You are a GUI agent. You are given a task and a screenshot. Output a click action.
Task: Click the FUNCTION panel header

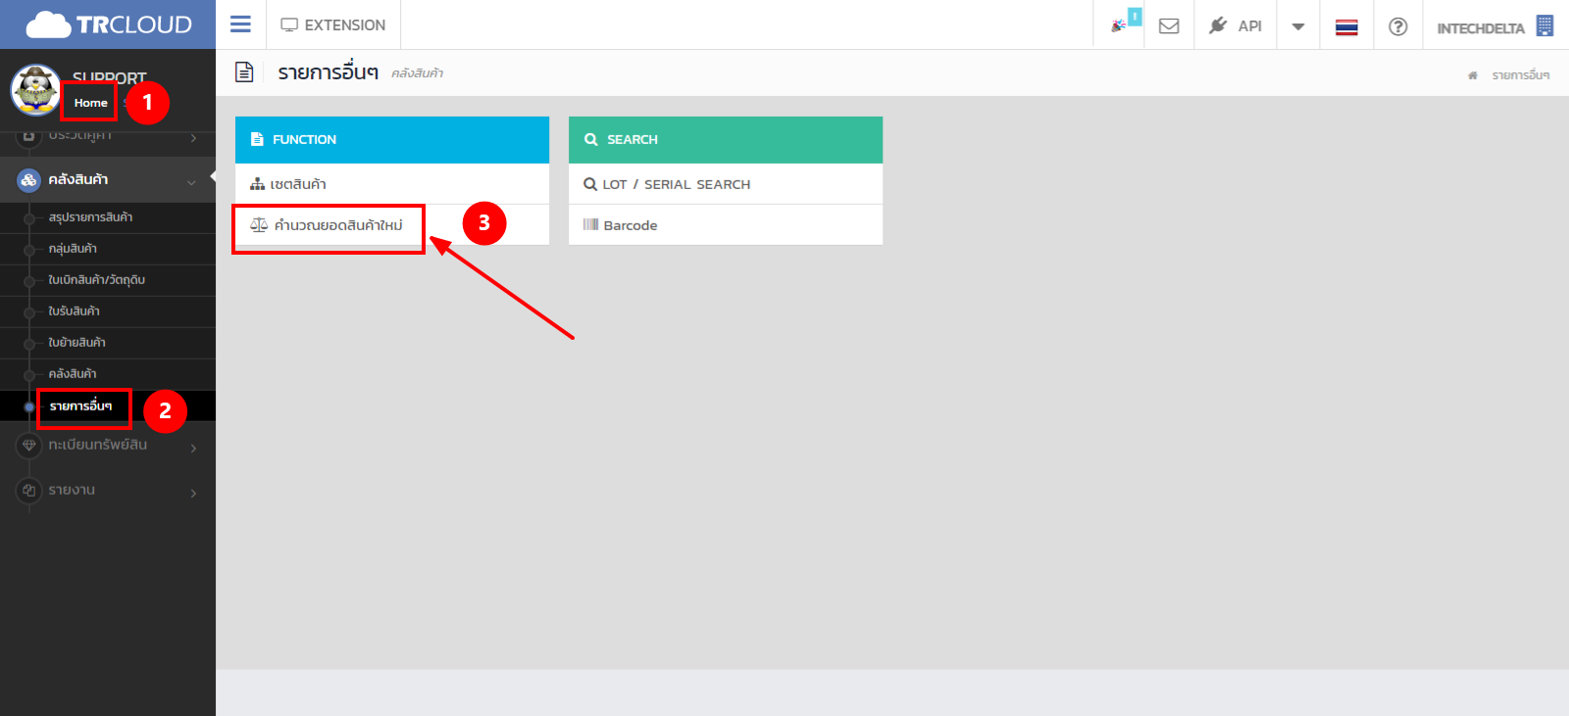[x=392, y=140]
